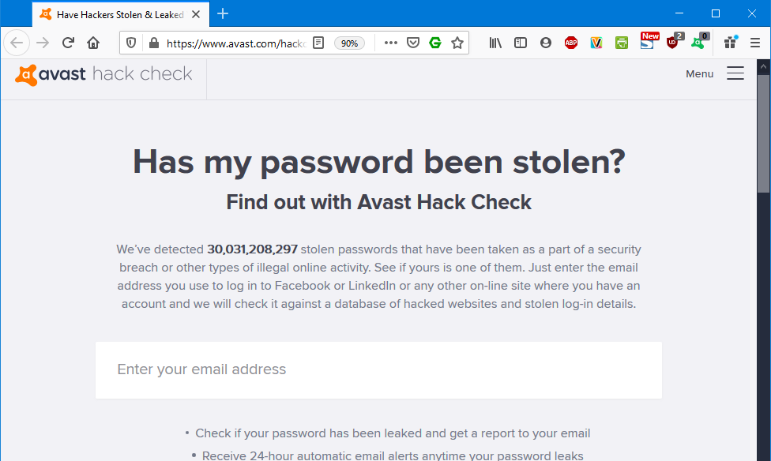The height and width of the screenshot is (461, 771).
Task: Select the Have Hackers Stolen & Leaked tab
Action: [x=120, y=15]
